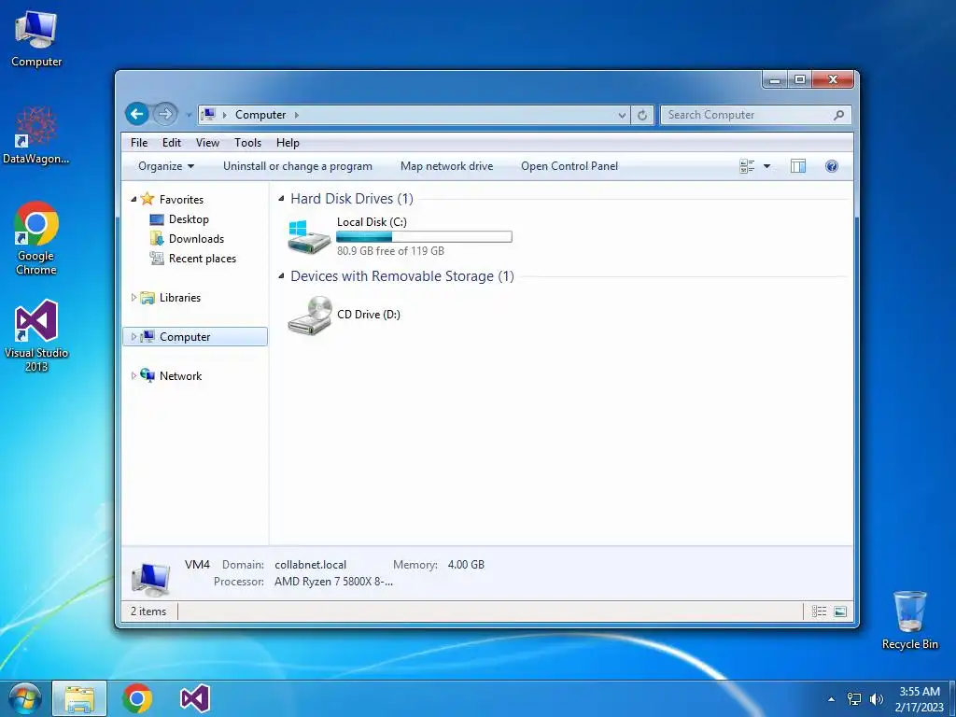Expand the Libraries tree node
956x717 pixels.
point(134,298)
